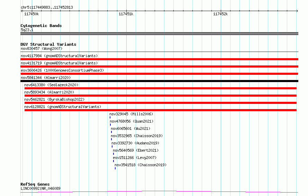The width and height of the screenshot is (308, 196).
Task: Select the nsv4768056 (Quan2021) label
Action: 132,121
